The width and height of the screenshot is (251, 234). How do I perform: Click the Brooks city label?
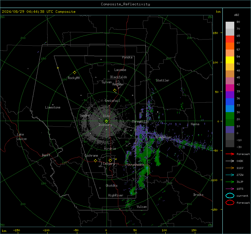pyautogui.click(x=198, y=195)
